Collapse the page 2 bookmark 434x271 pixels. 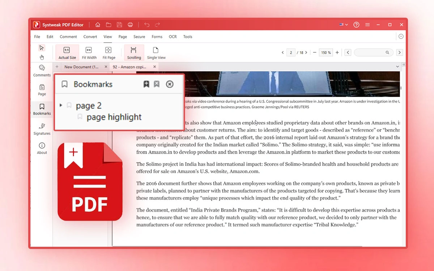click(x=60, y=105)
